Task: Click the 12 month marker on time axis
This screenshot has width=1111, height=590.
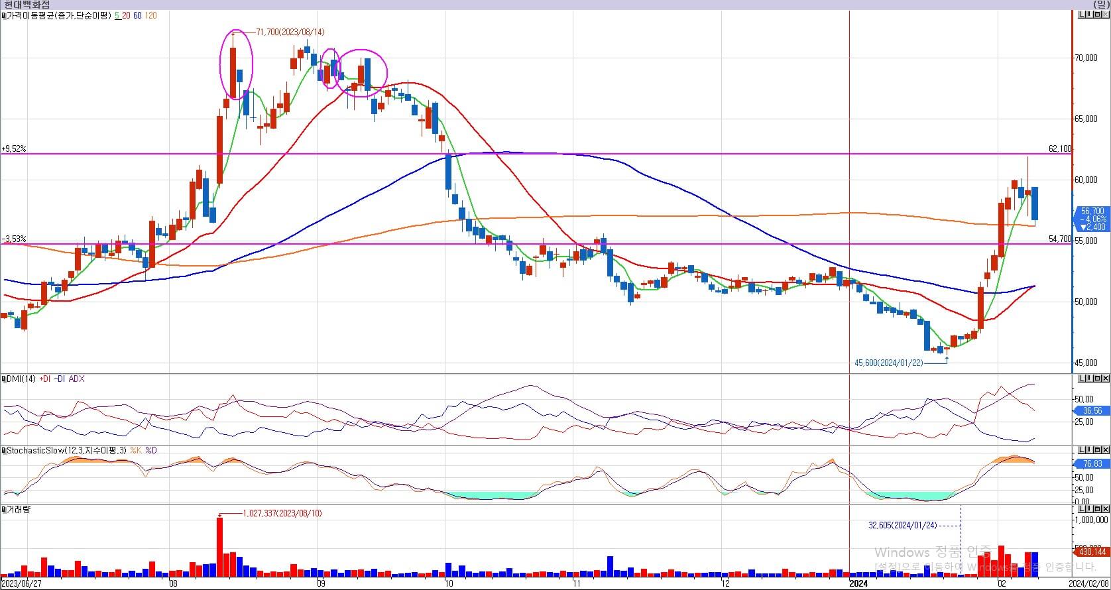Action: pos(726,584)
